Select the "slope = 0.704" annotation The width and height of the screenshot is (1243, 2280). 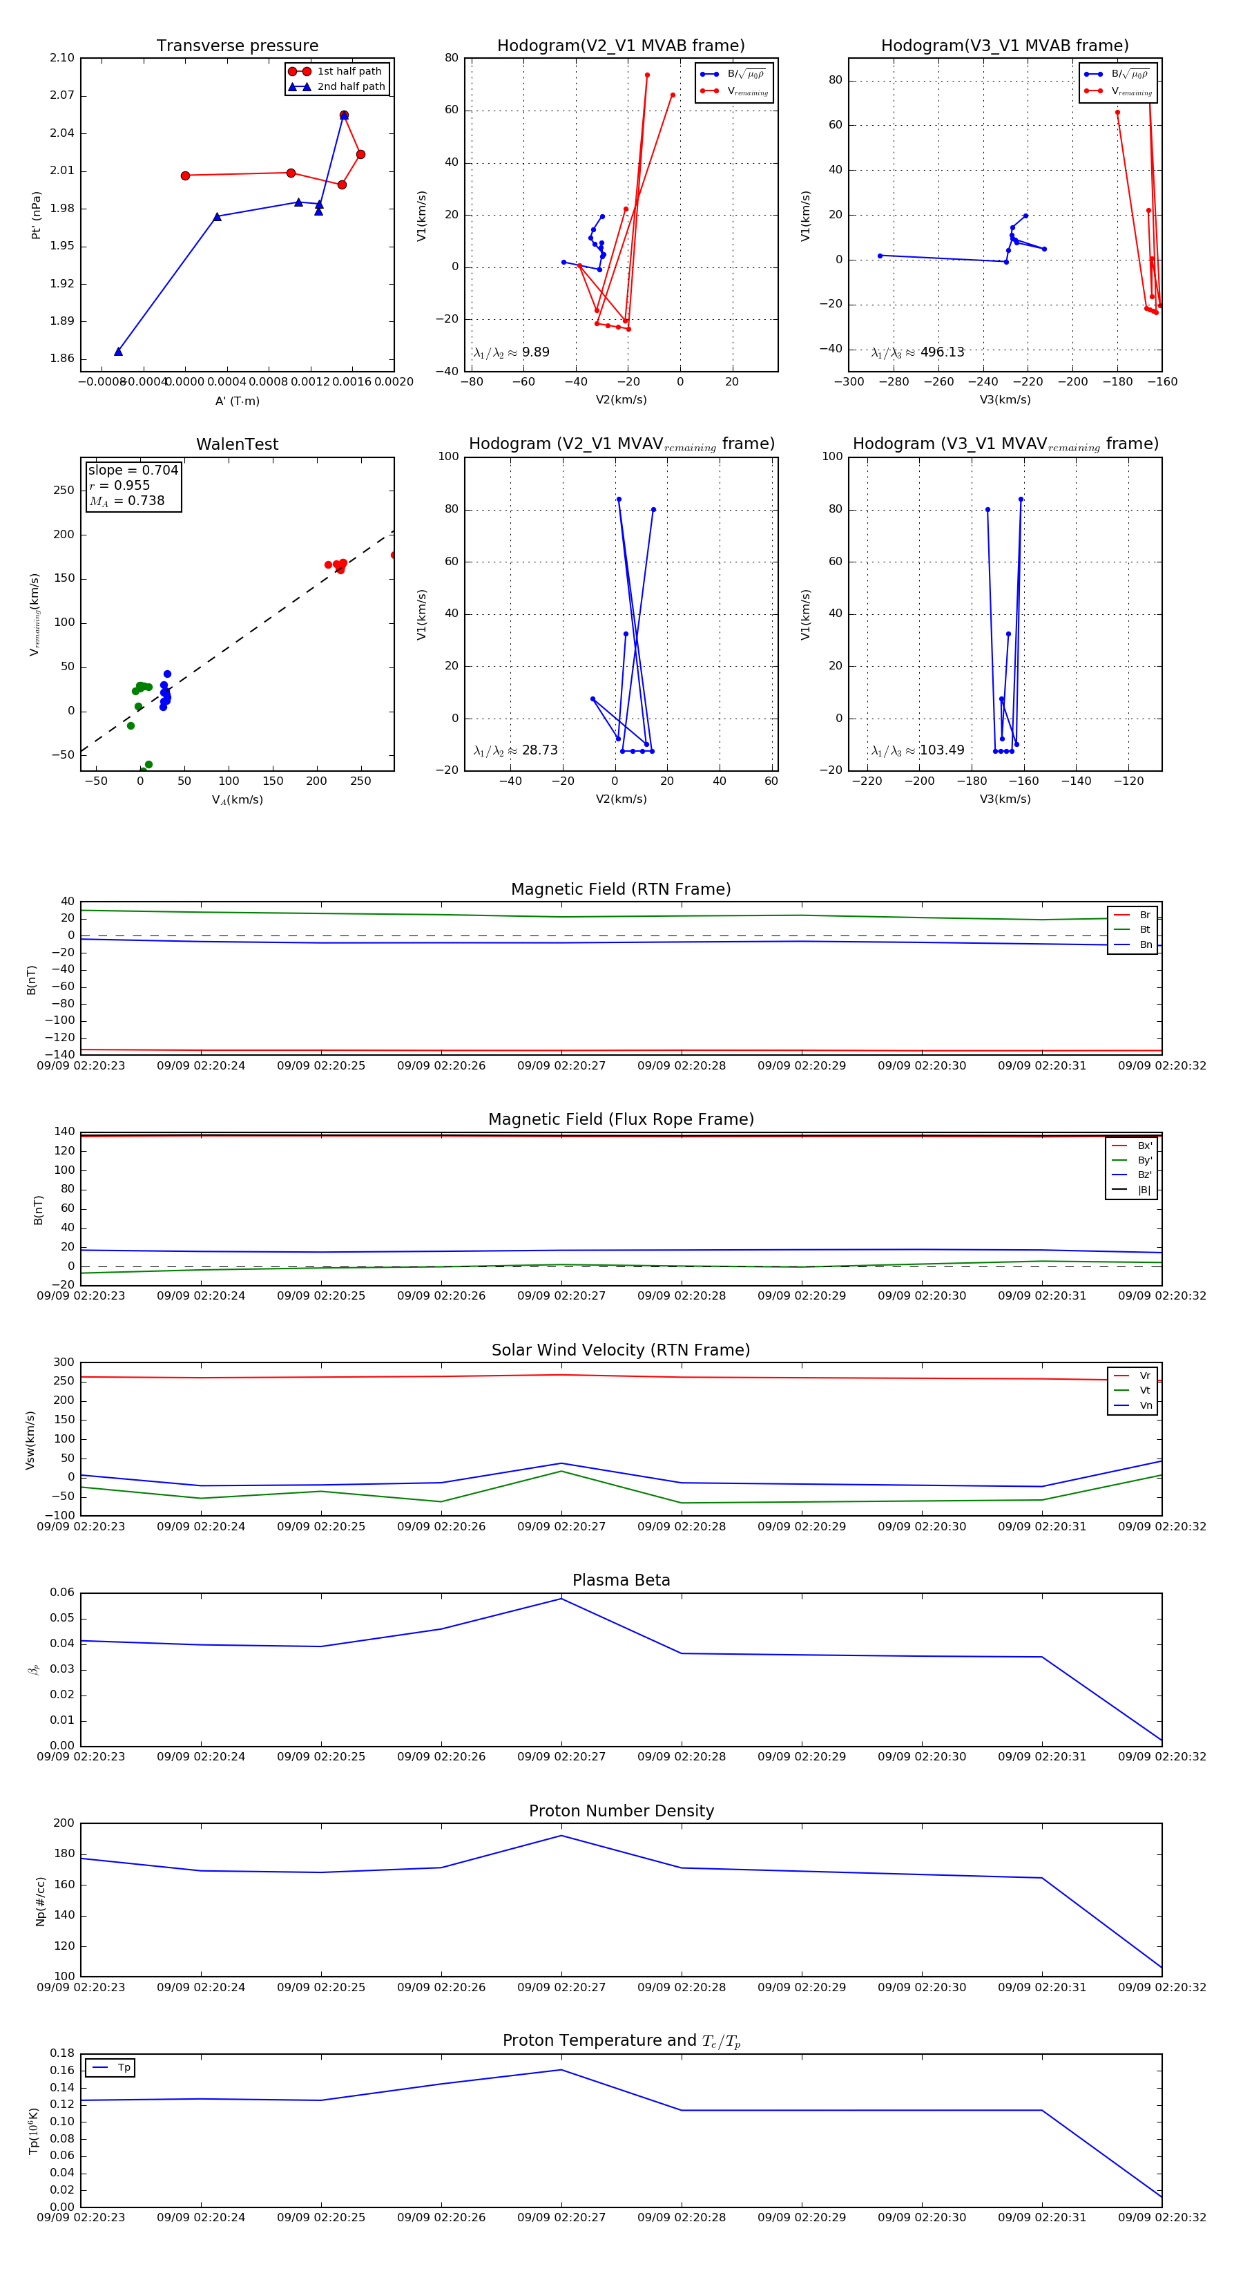[133, 470]
